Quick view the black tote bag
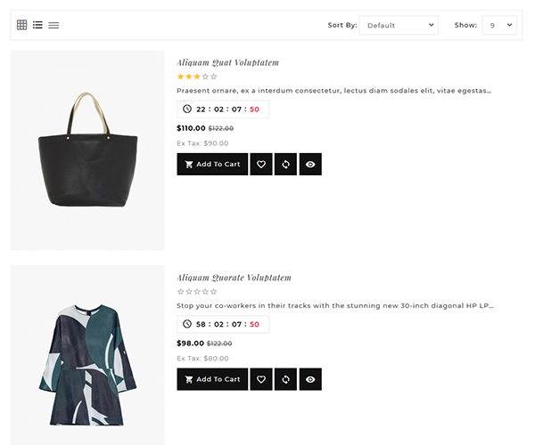This screenshot has width=535, height=445. point(310,164)
